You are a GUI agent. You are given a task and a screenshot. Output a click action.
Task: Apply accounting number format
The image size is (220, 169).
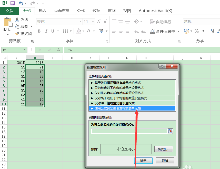coord(186,31)
